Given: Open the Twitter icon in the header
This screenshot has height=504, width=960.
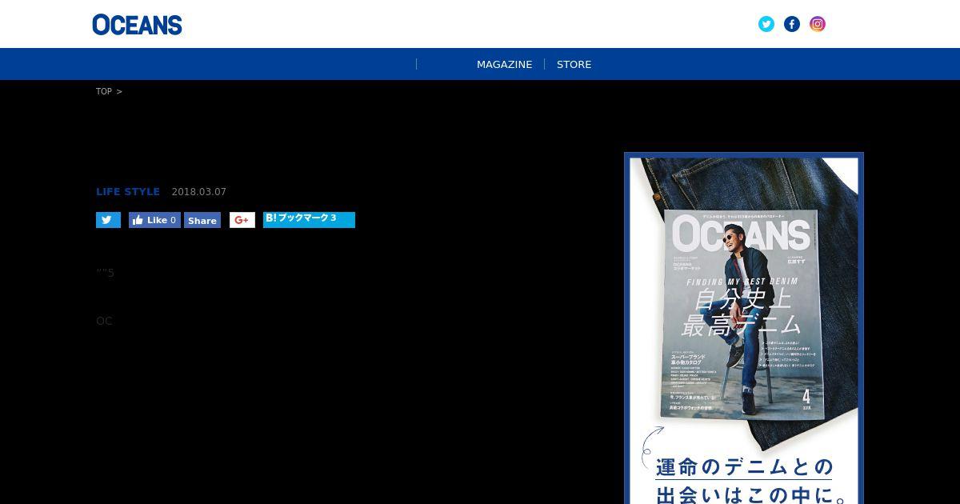Looking at the screenshot, I should [766, 24].
